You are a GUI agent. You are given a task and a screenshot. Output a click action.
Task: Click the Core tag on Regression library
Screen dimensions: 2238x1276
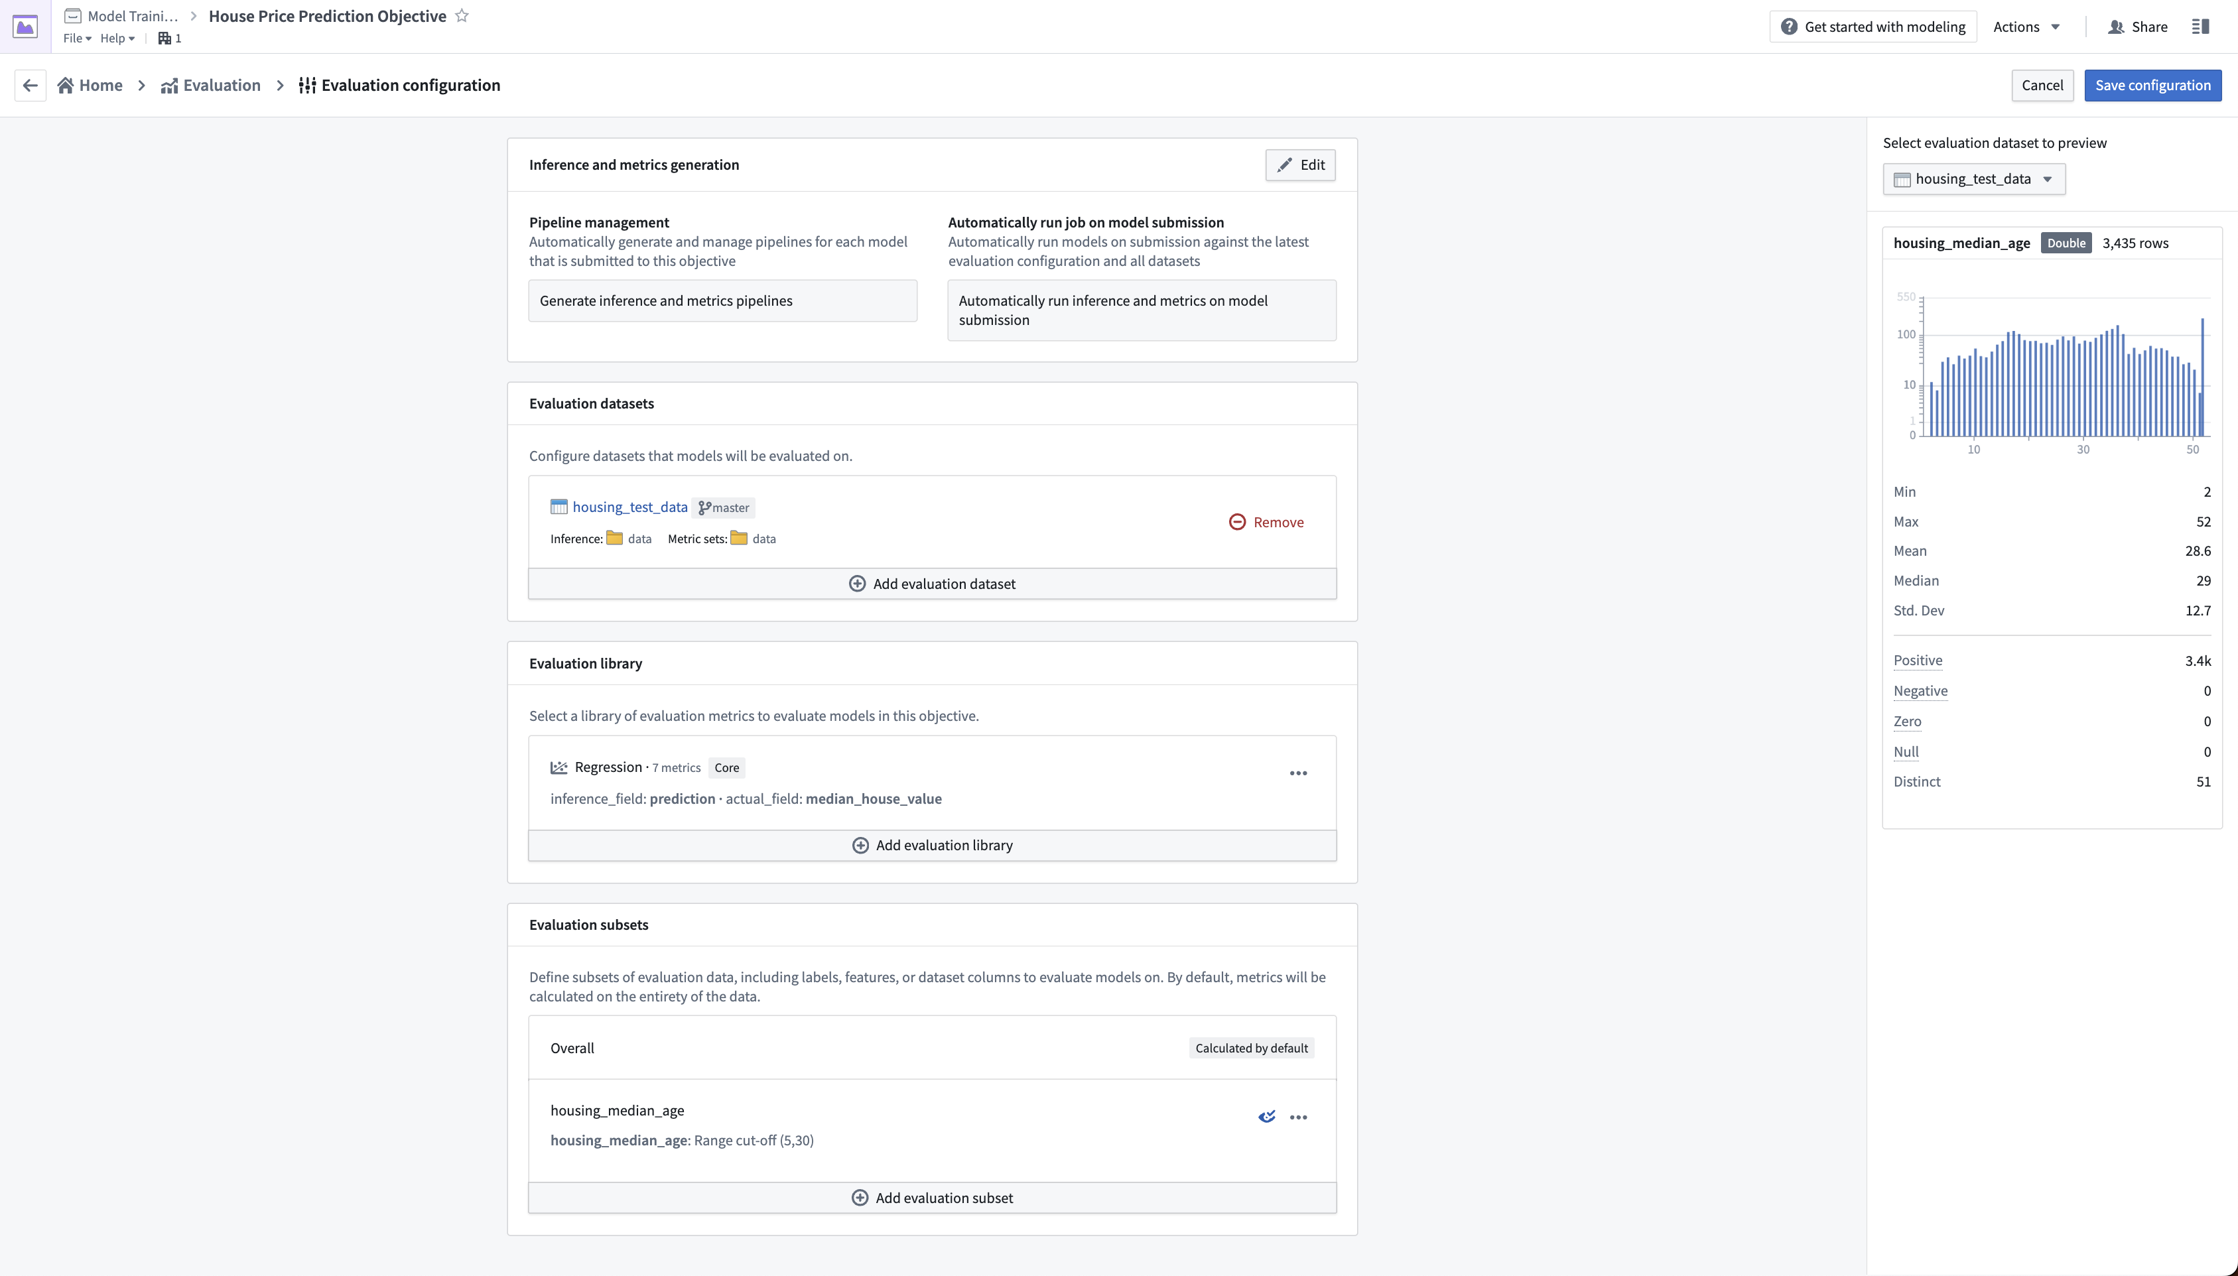[x=726, y=768]
